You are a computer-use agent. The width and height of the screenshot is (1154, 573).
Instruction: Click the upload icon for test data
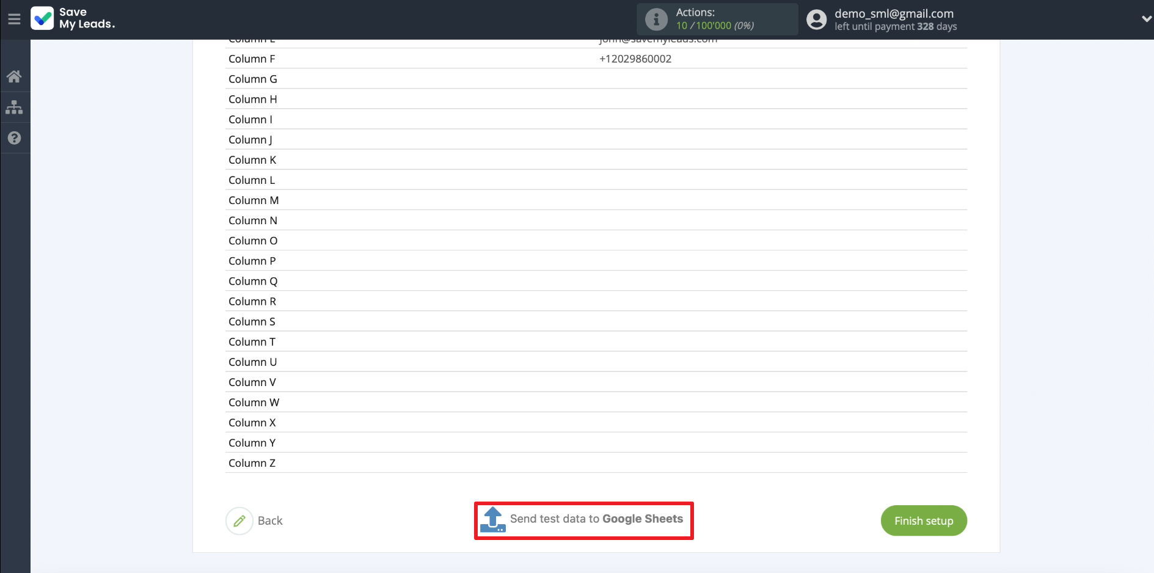(492, 520)
